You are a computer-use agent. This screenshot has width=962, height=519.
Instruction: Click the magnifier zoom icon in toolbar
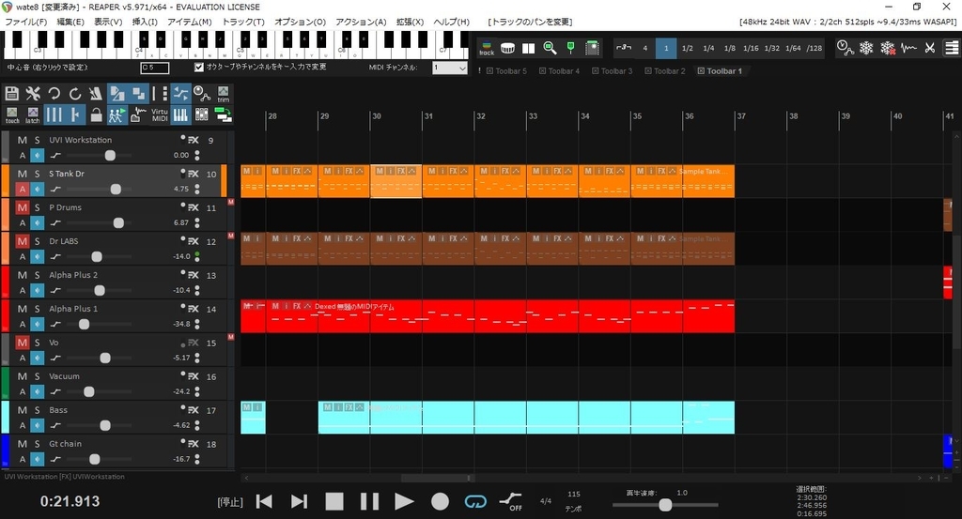pos(550,48)
